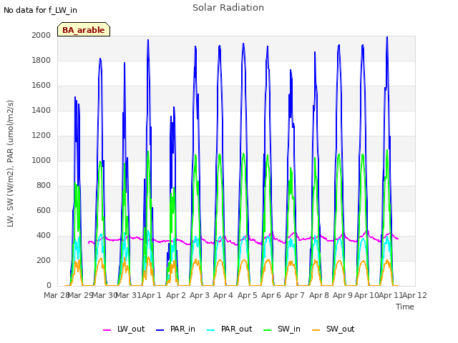Click the SW_out legend label
The width and height of the screenshot is (458, 343).
pyautogui.click(x=341, y=329)
